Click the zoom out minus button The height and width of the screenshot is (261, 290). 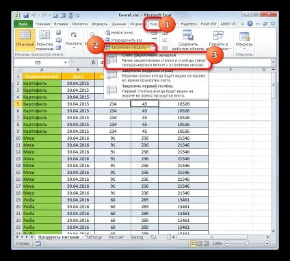tap(227, 244)
